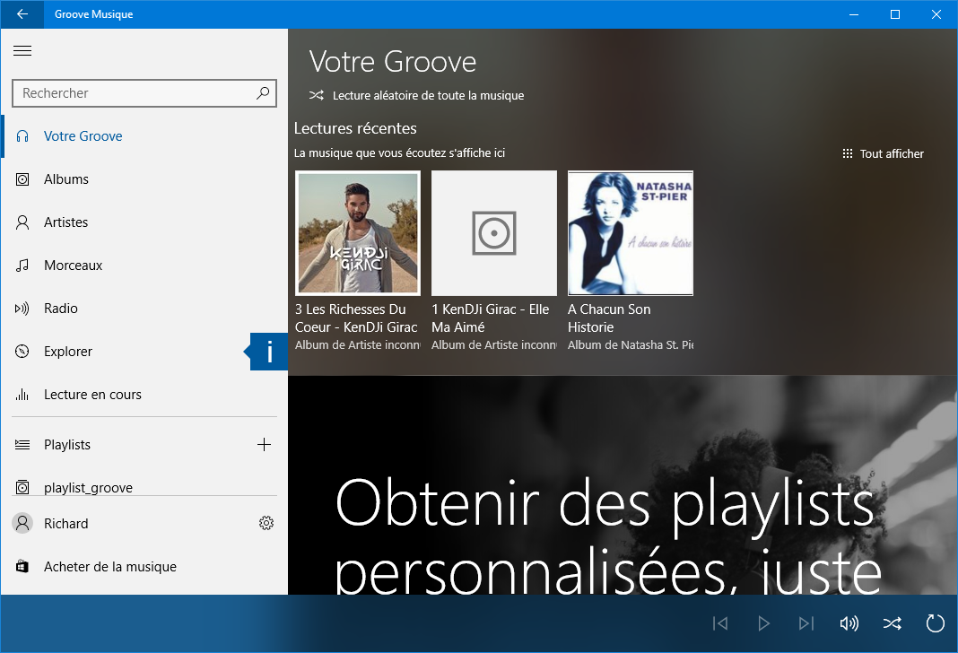
Task: Click the Rechercher search field
Action: [144, 93]
